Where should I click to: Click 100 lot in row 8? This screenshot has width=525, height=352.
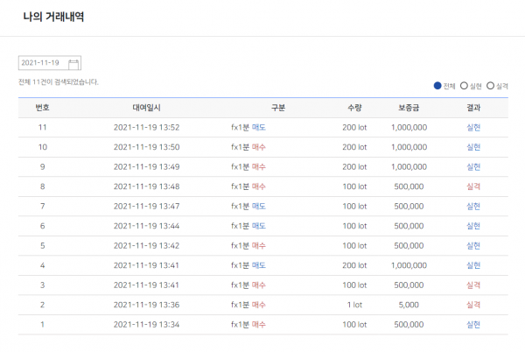(354, 187)
